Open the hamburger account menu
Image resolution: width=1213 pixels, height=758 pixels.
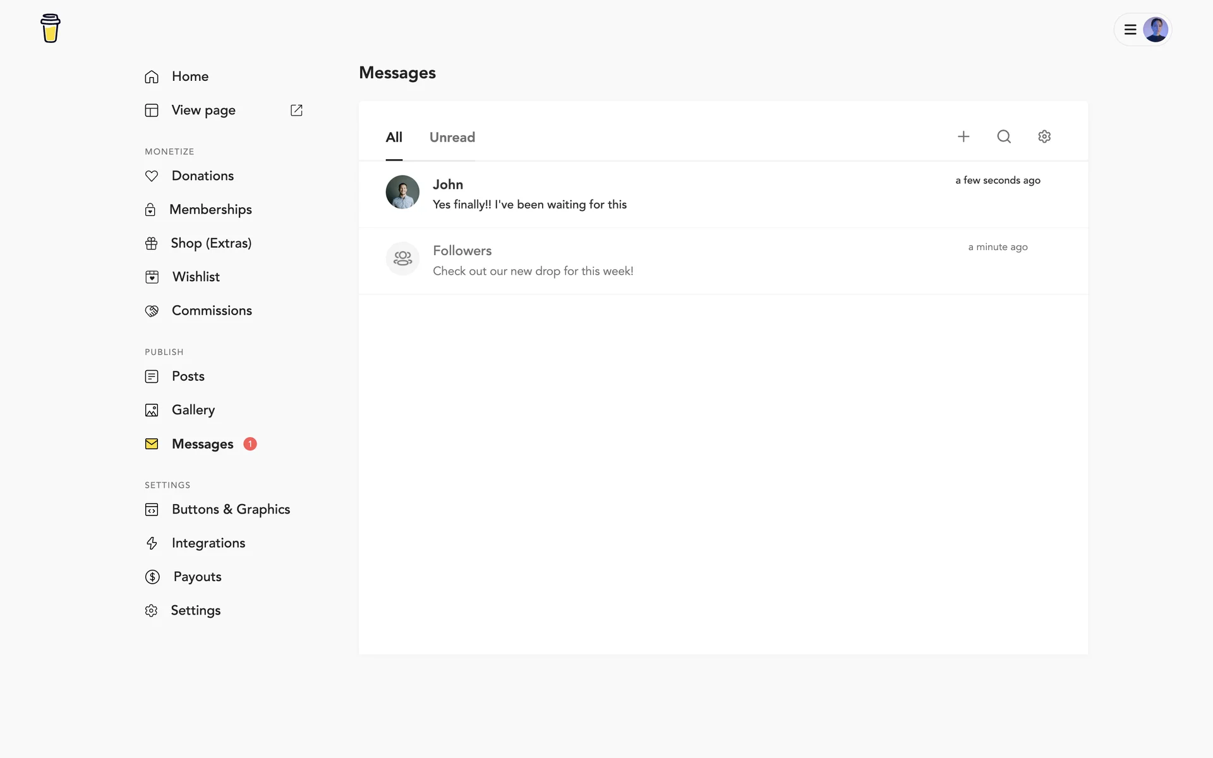1130,30
